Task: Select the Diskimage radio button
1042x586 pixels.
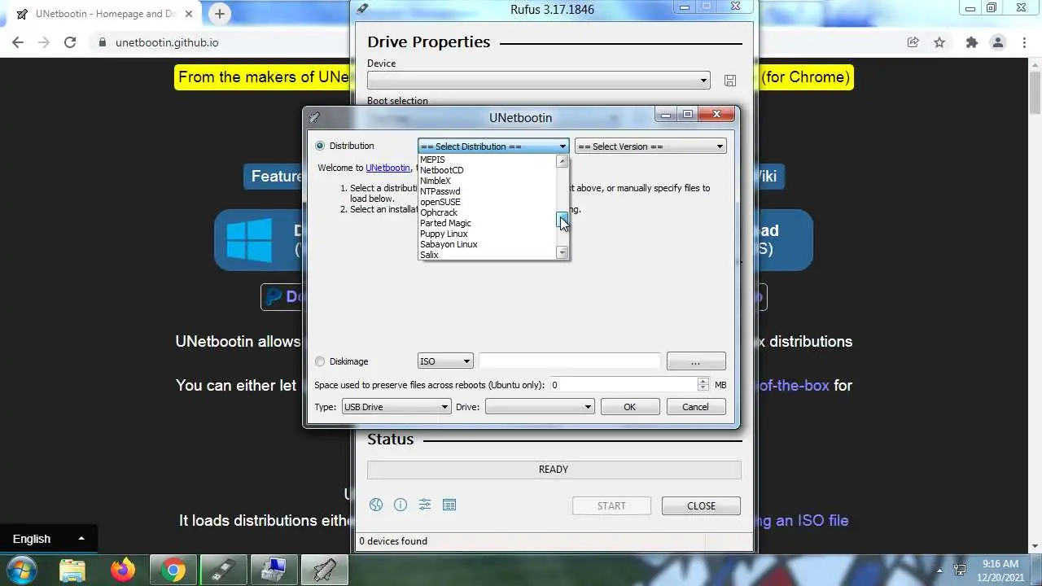Action: (x=320, y=361)
